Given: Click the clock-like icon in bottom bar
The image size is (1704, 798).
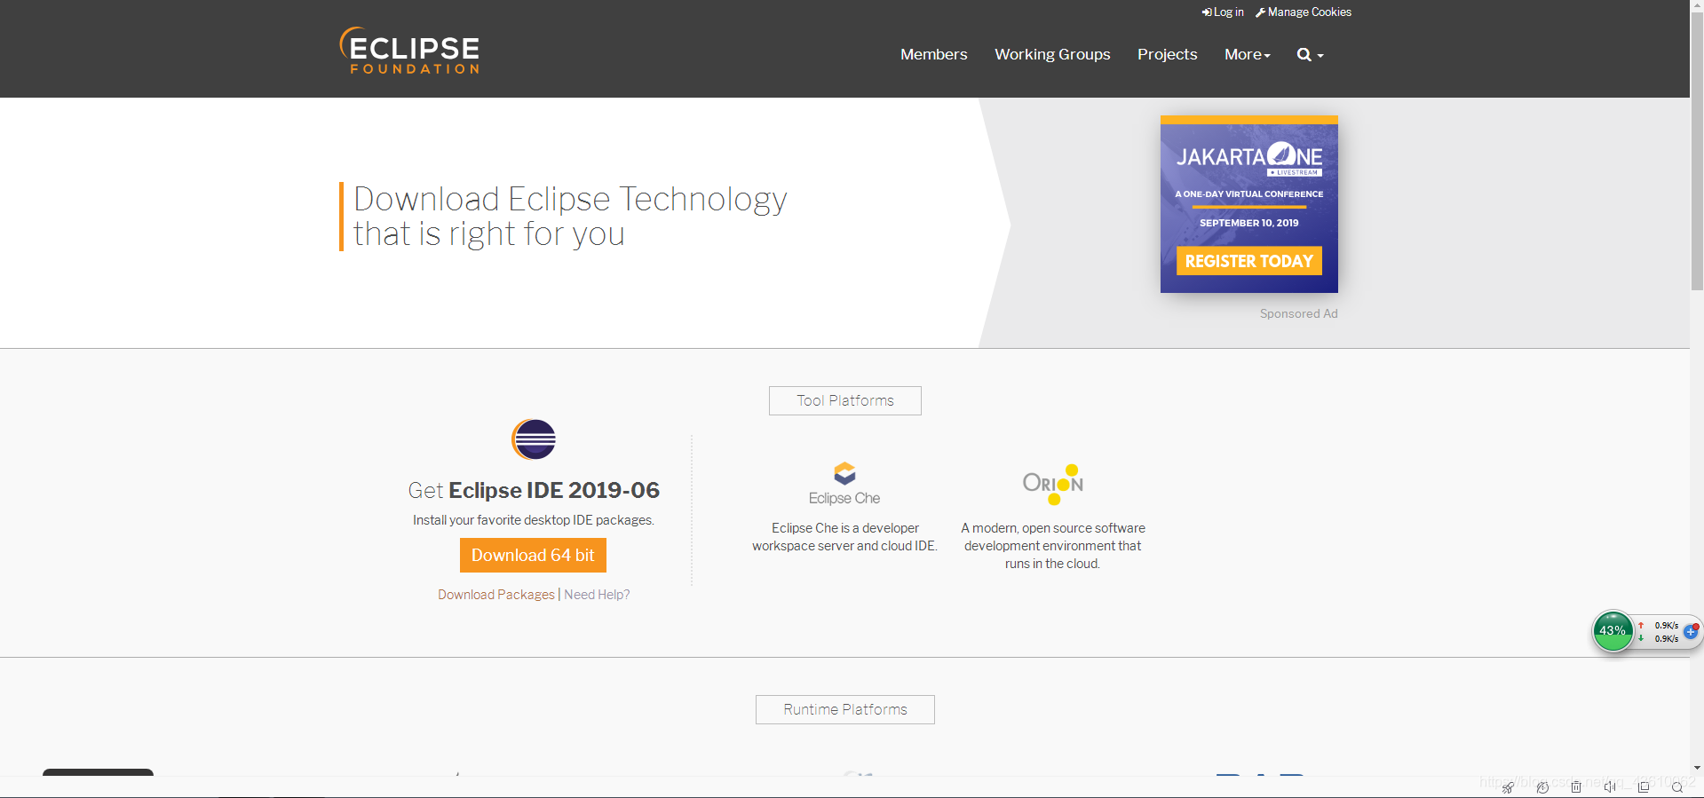Looking at the screenshot, I should 1542,787.
